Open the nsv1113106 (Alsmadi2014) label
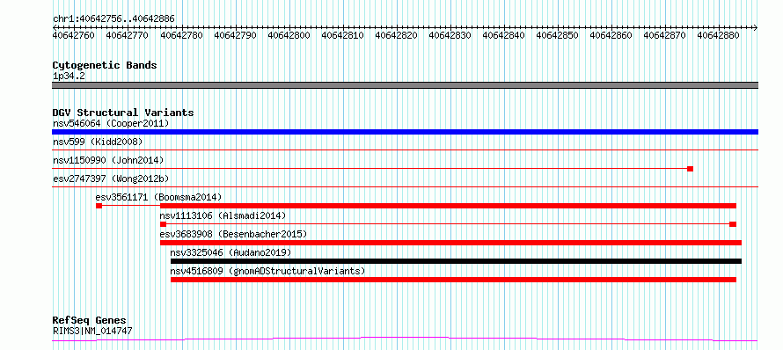This screenshot has height=350, width=783. click(x=223, y=215)
